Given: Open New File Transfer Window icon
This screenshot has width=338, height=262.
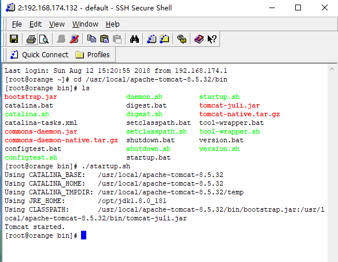Looking at the screenshot, I should 164,39.
